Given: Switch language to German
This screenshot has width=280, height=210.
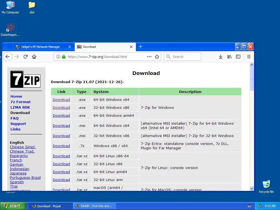Looking at the screenshot, I should coord(16,164).
